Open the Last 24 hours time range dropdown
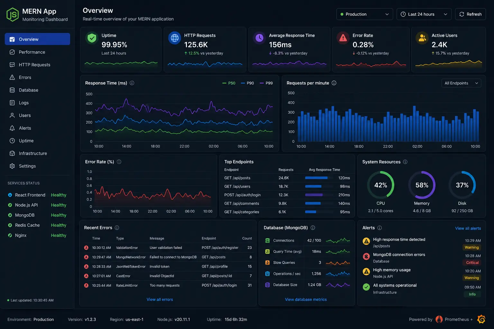 click(424, 14)
